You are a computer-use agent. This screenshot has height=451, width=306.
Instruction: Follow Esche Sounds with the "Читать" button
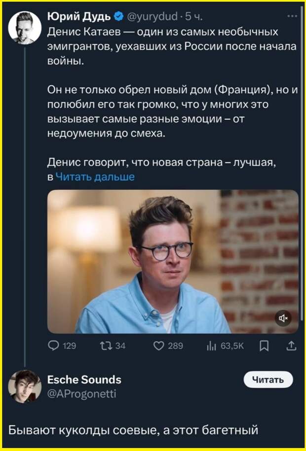pos(268,380)
